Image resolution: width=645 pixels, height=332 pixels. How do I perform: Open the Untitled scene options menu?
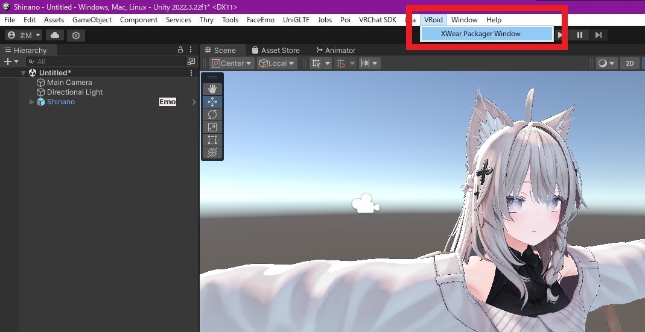[191, 73]
